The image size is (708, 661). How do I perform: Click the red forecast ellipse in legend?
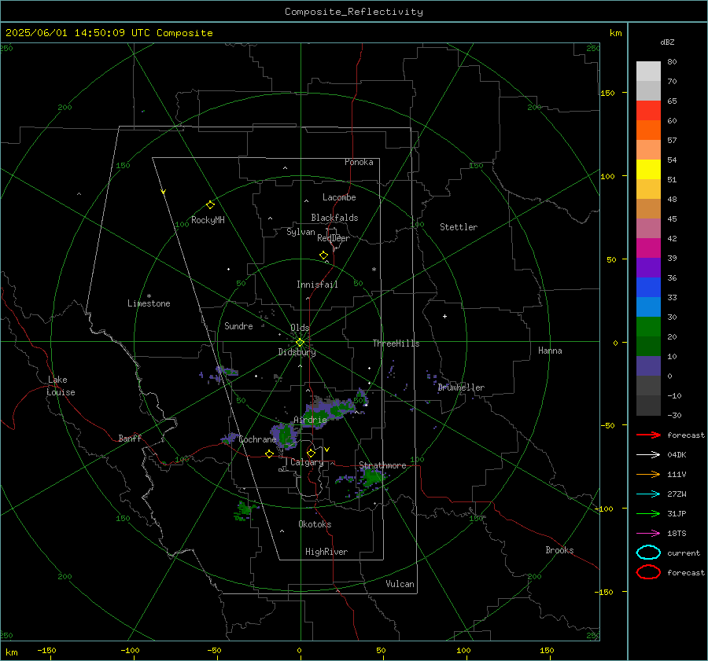point(648,572)
